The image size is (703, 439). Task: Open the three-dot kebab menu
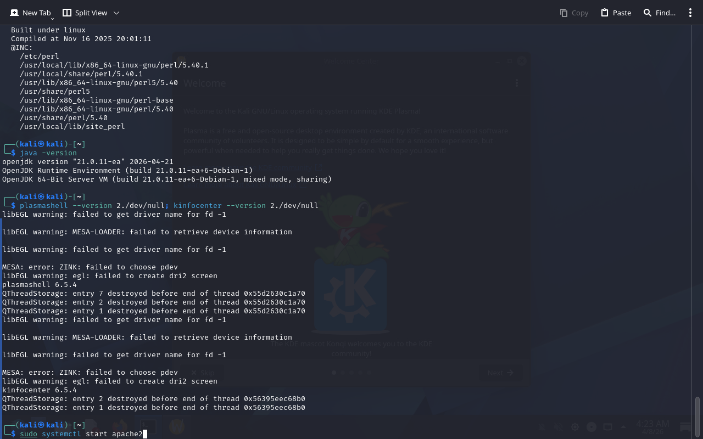coord(690,13)
